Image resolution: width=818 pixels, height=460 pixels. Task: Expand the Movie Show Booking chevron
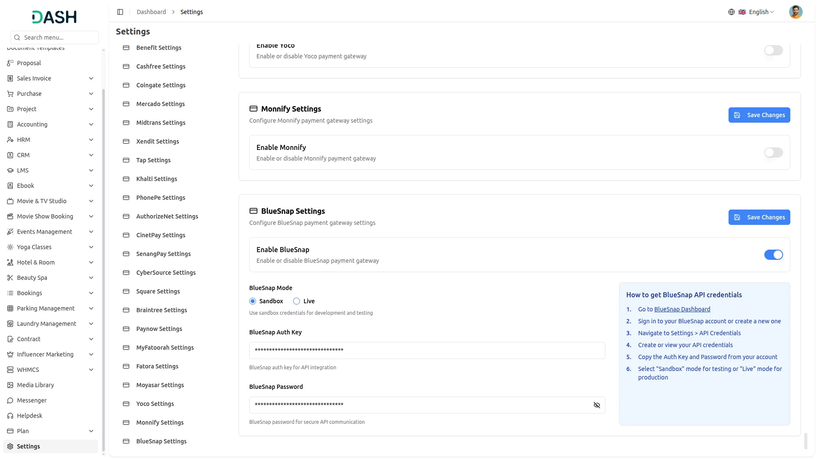coord(91,216)
